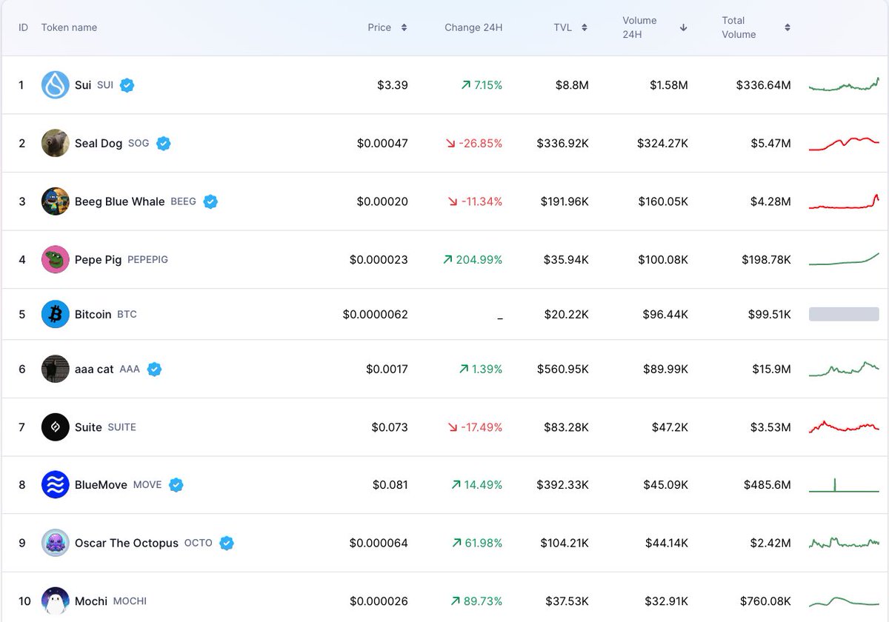This screenshot has height=622, width=889.
Task: Click the BlueMove spike sparkline chart
Action: pyautogui.click(x=844, y=485)
